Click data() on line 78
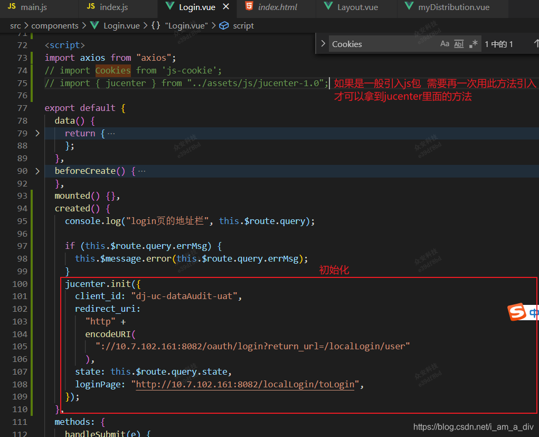 (70, 121)
